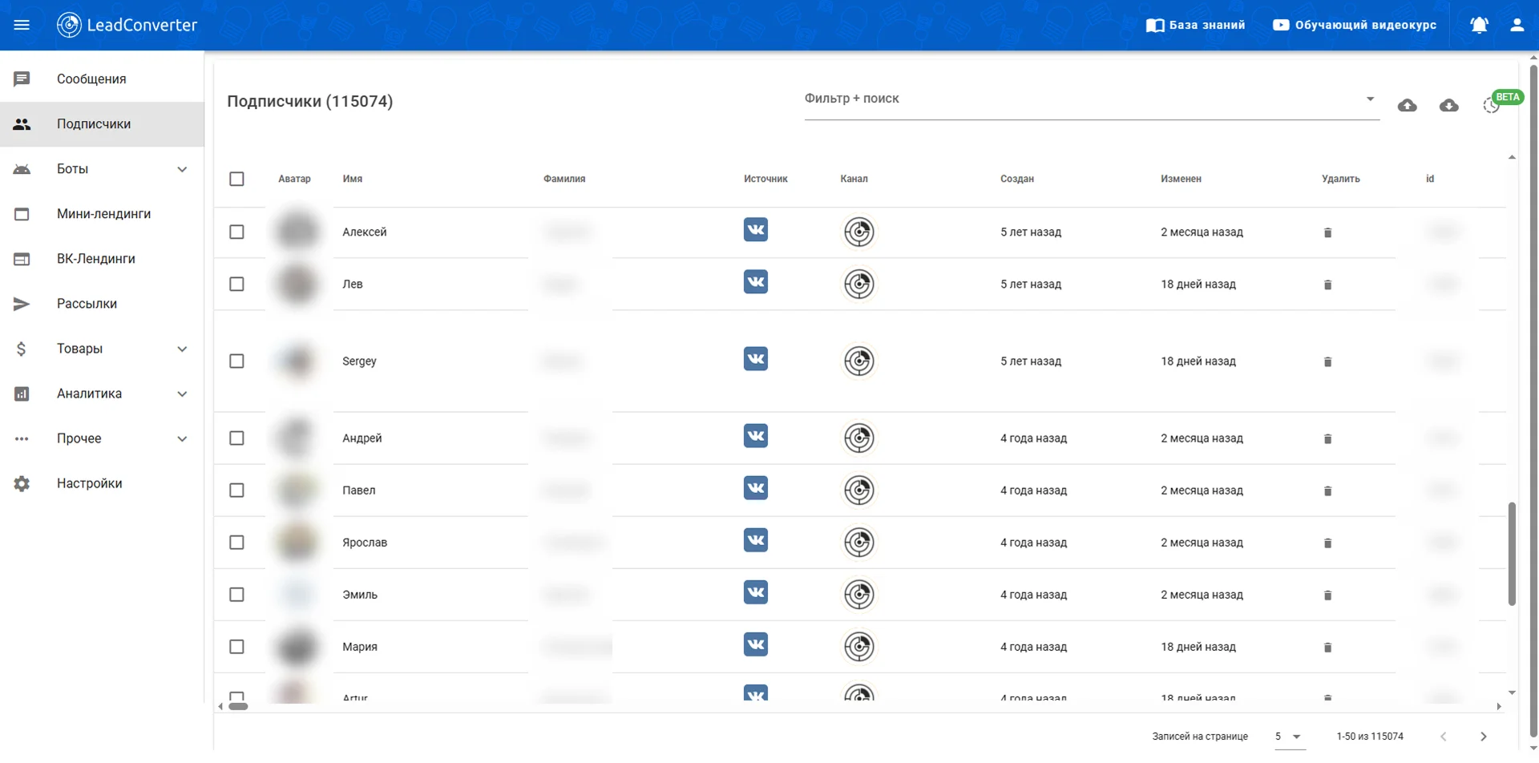Select the checkbox next to Мария

click(236, 647)
